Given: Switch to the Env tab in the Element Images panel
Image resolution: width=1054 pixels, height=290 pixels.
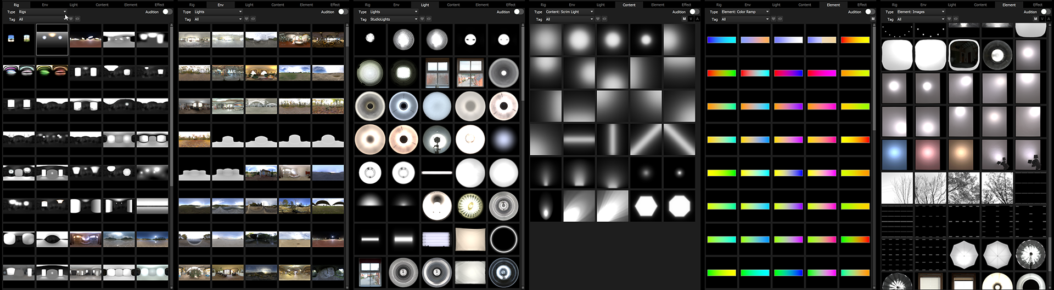Looking at the screenshot, I should tap(923, 4).
